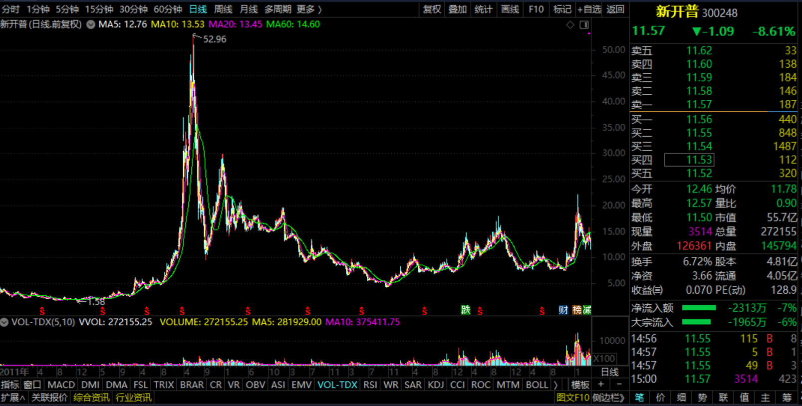Click the 叠加 overlay button
The height and width of the screenshot is (406, 802).
coord(457,9)
